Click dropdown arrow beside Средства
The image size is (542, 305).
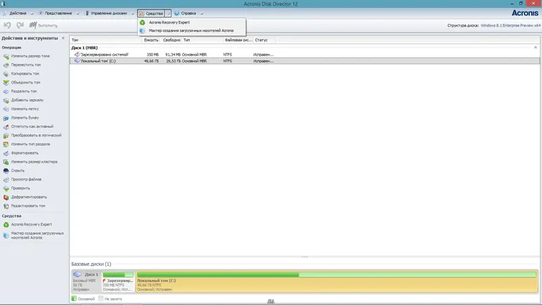pos(168,14)
